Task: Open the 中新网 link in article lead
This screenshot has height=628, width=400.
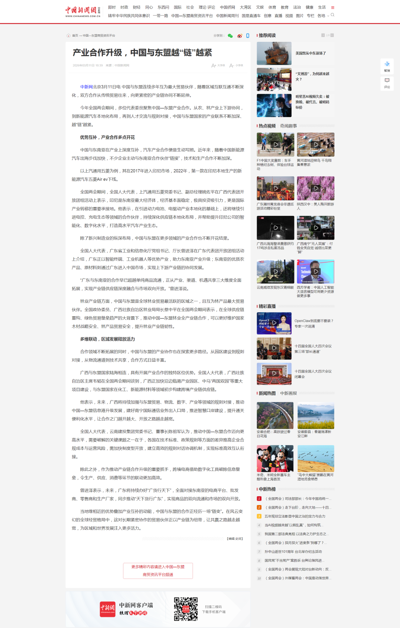Action: (86, 87)
